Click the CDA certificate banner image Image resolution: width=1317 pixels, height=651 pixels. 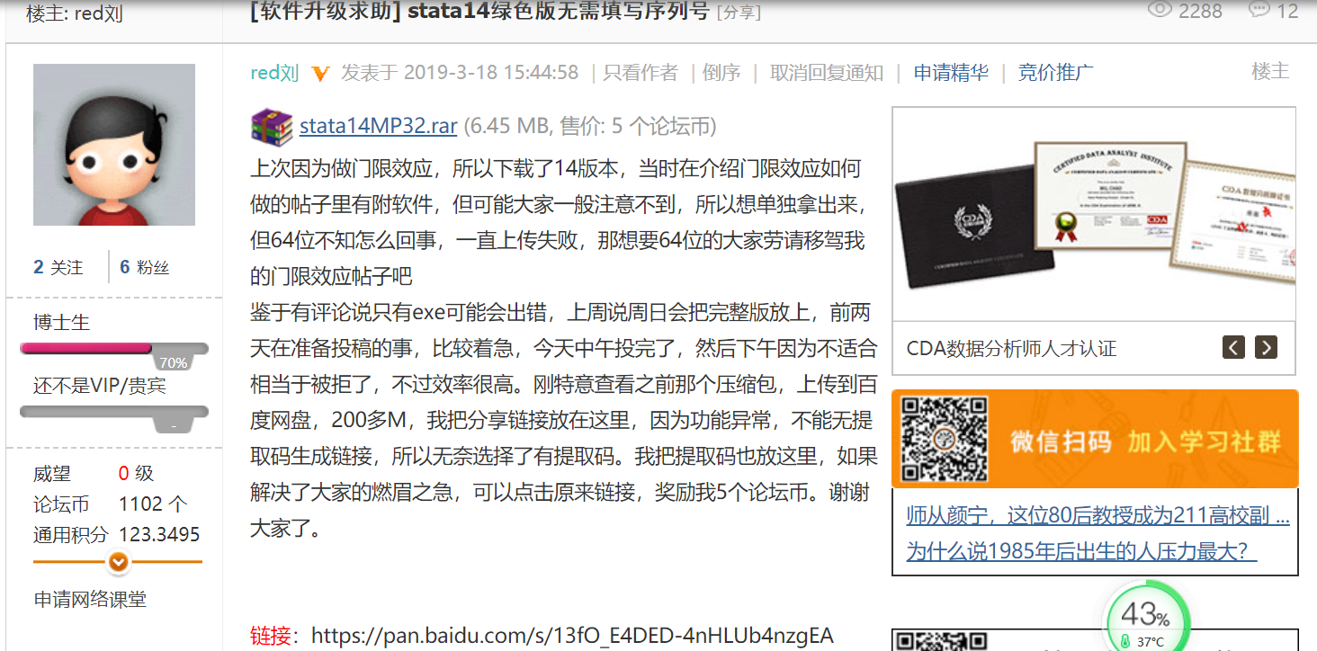(x=1093, y=214)
